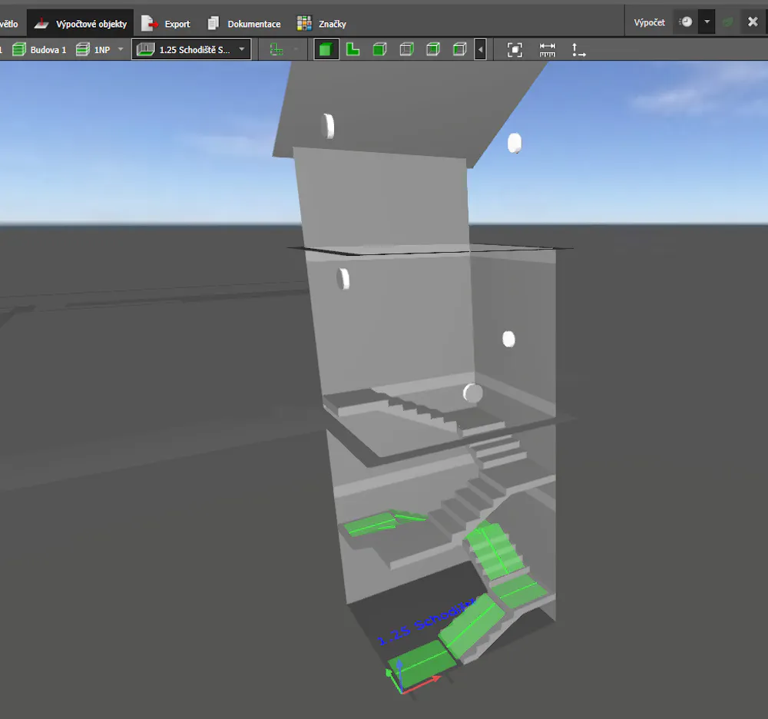The height and width of the screenshot is (719, 768).
Task: Select the wireframe cube view icon
Action: pyautogui.click(x=406, y=49)
